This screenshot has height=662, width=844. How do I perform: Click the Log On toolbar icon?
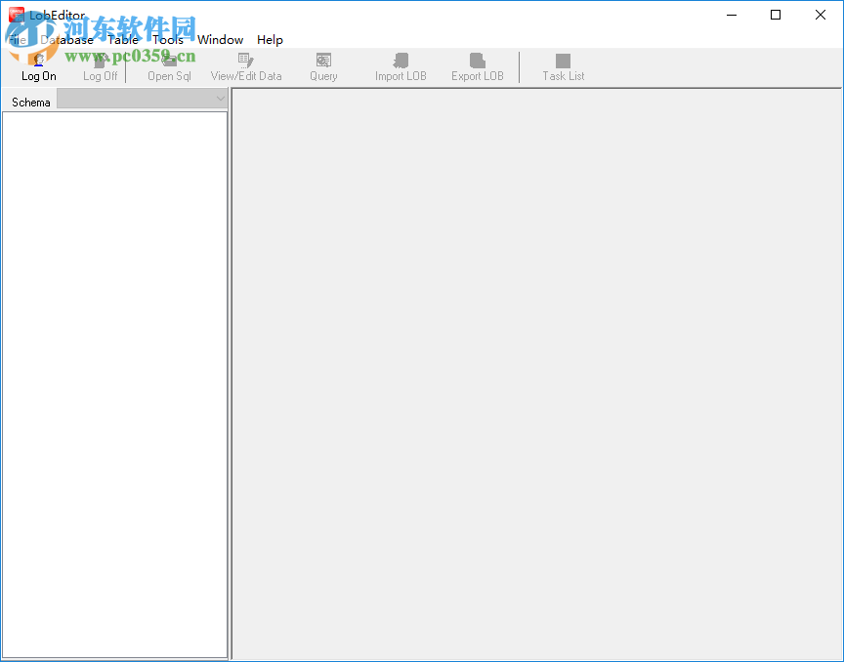tap(38, 66)
